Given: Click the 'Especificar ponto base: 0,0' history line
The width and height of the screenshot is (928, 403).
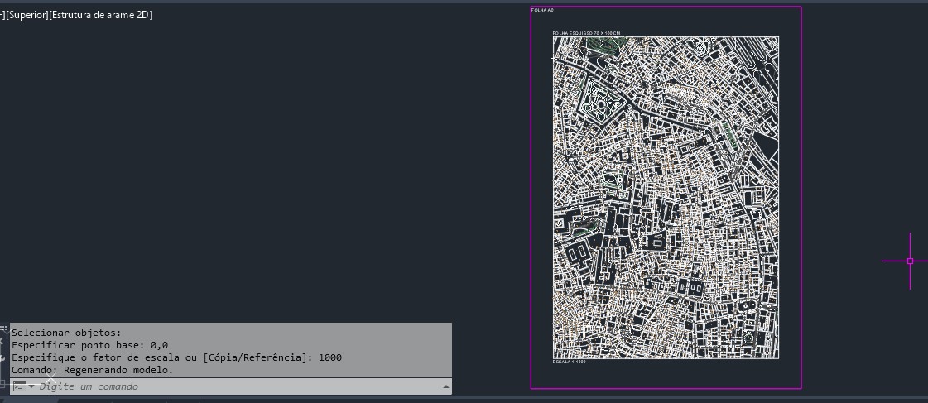Looking at the screenshot, I should [x=89, y=345].
